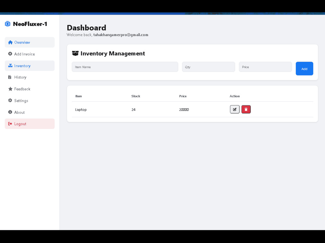Open the About page
This screenshot has height=243, width=325.
[x=30, y=112]
